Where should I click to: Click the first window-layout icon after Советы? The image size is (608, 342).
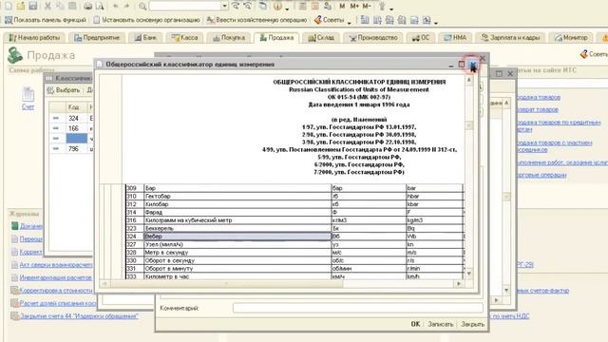click(x=365, y=20)
